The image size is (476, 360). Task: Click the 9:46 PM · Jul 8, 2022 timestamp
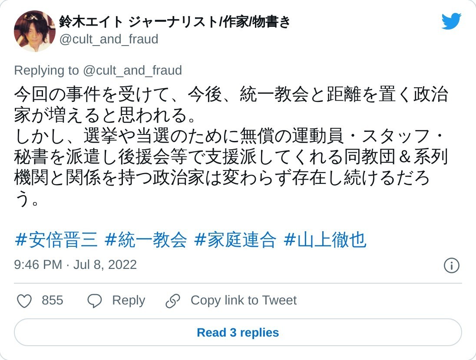coord(75,265)
